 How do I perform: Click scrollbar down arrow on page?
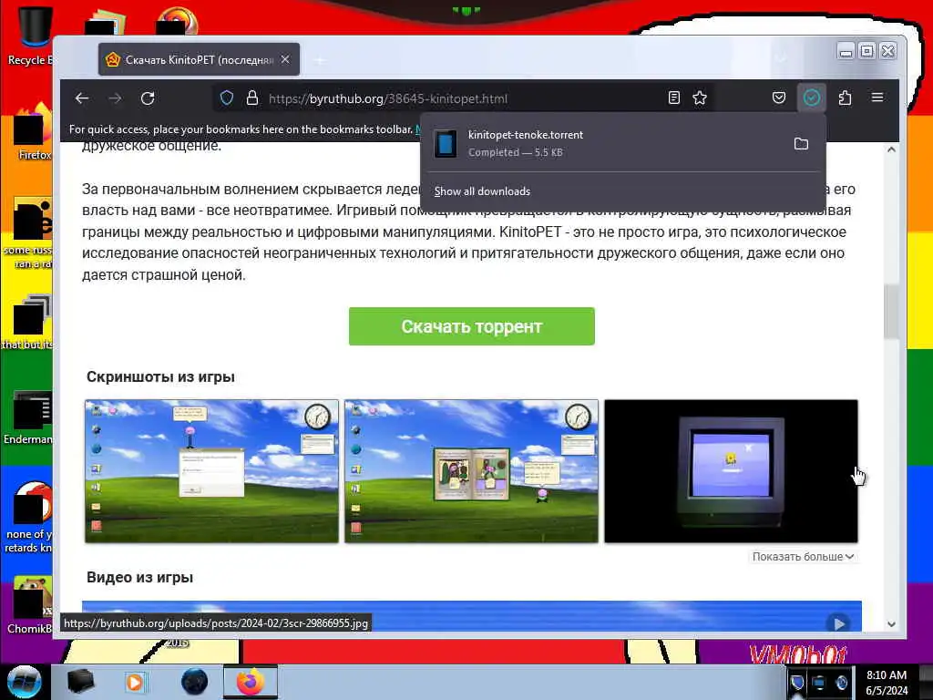pos(891,624)
